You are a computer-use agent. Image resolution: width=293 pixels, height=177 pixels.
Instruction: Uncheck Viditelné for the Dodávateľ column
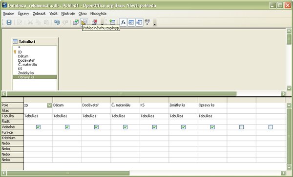pos(96,127)
